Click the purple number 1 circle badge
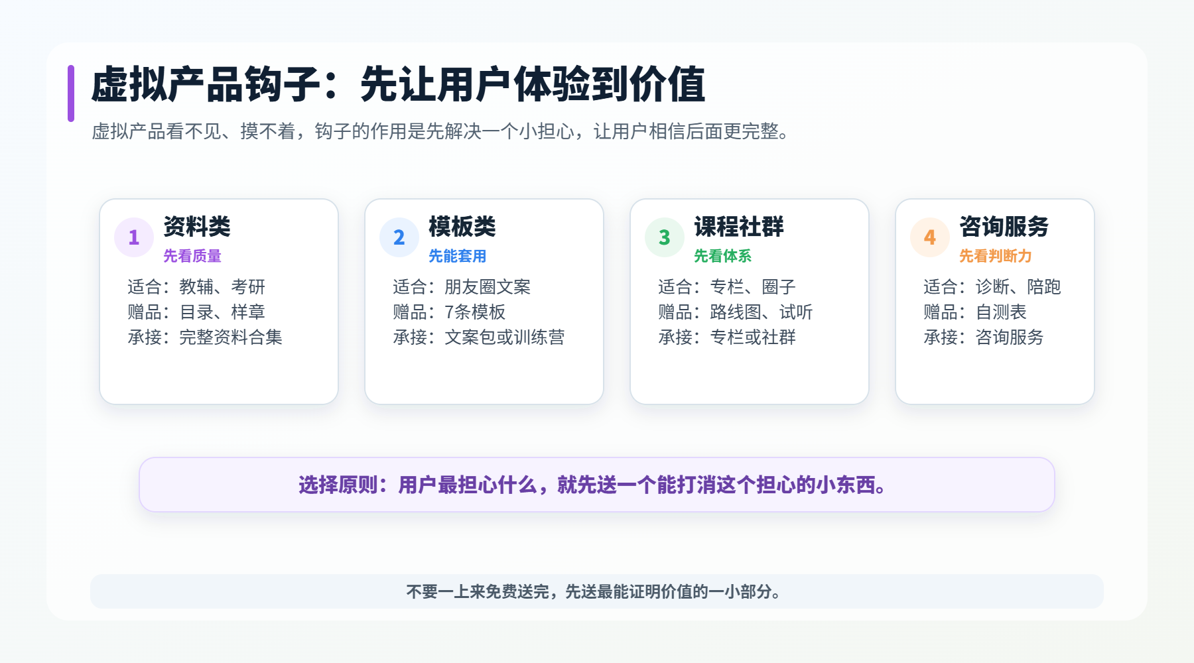 (134, 237)
